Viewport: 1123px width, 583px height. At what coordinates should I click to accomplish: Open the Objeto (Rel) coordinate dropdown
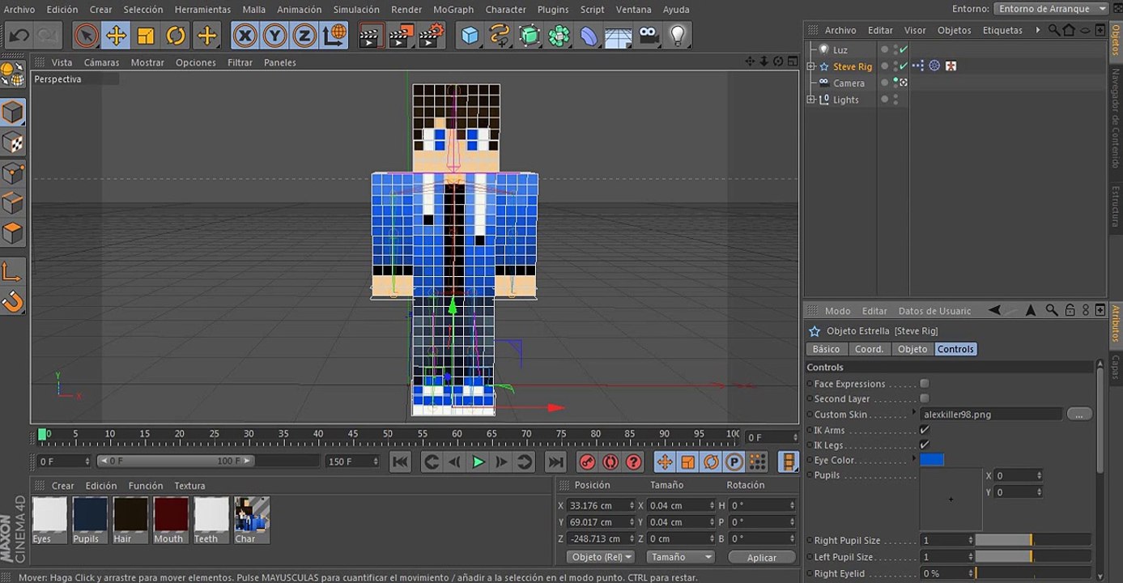[x=600, y=557]
